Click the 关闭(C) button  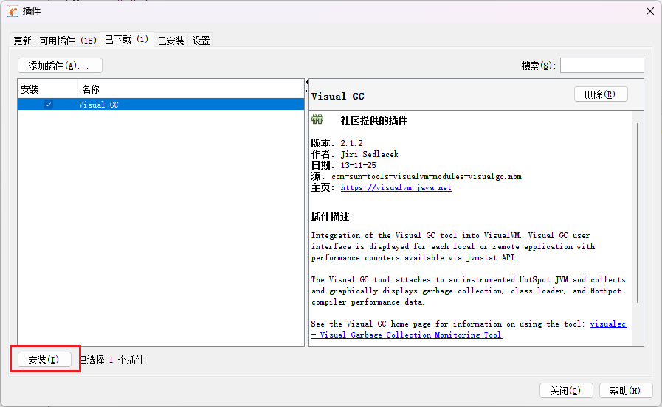566,391
